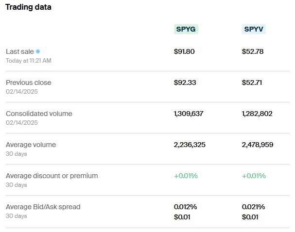Select the SPYV ticker badge
The image size is (295, 232).
pyautogui.click(x=254, y=29)
